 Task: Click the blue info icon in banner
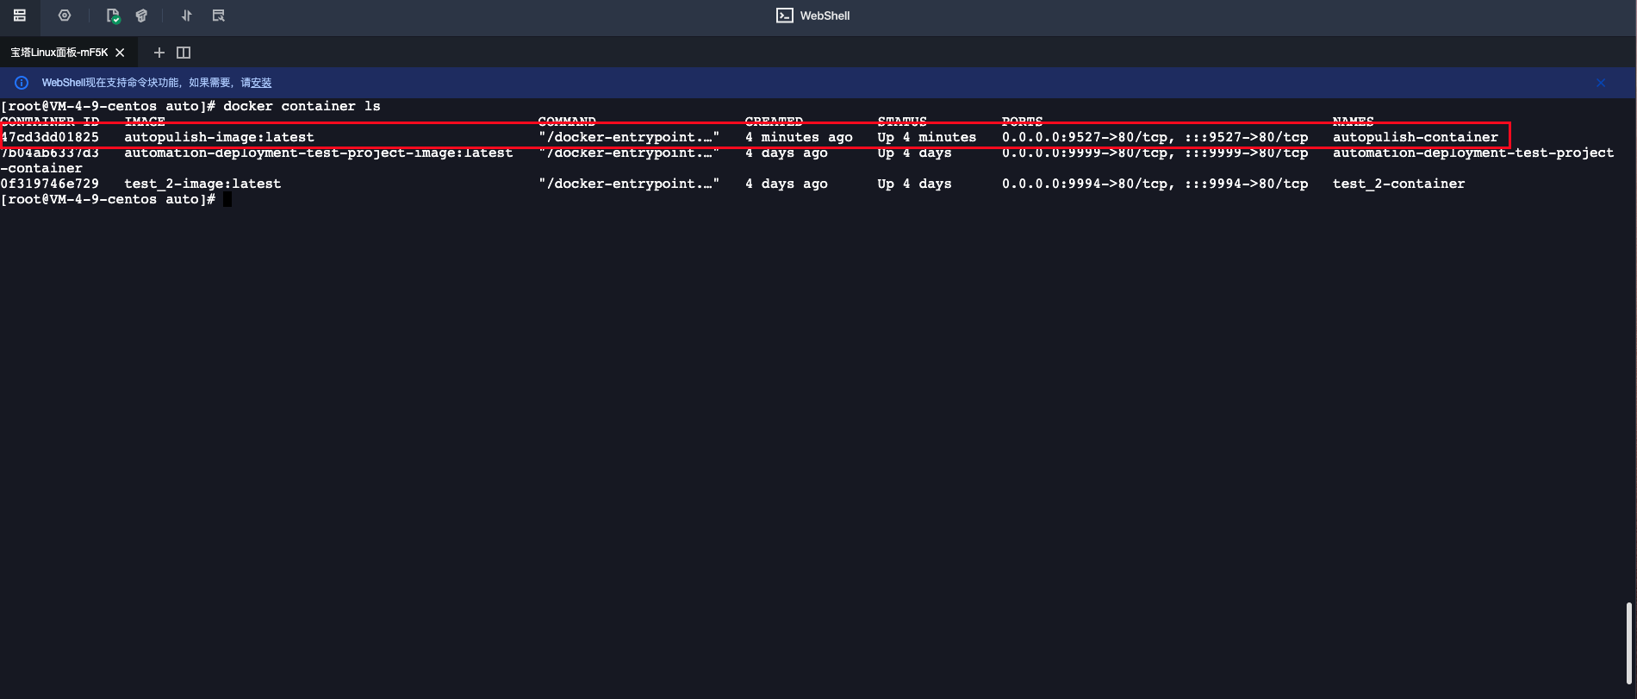click(22, 83)
